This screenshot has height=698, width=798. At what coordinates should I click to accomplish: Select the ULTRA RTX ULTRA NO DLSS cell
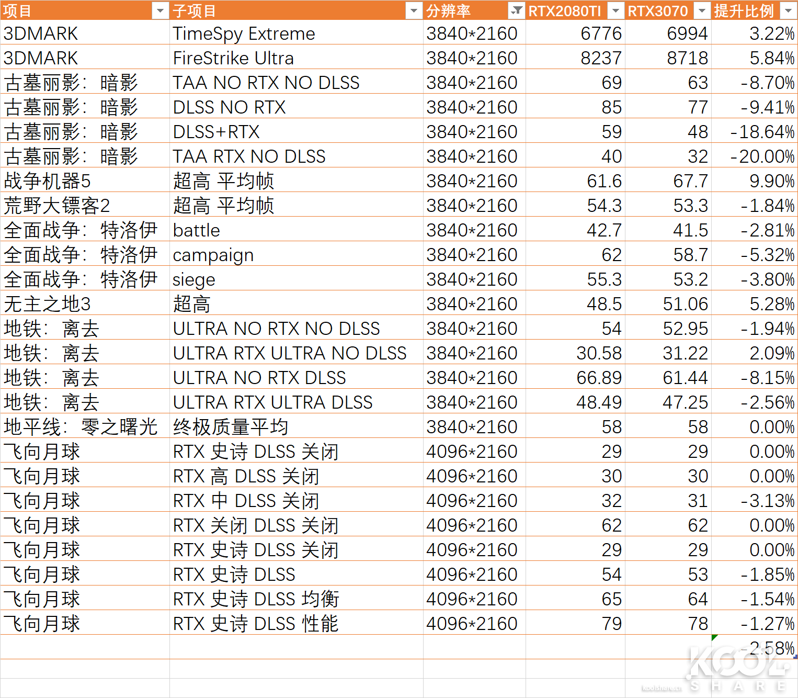(x=297, y=352)
